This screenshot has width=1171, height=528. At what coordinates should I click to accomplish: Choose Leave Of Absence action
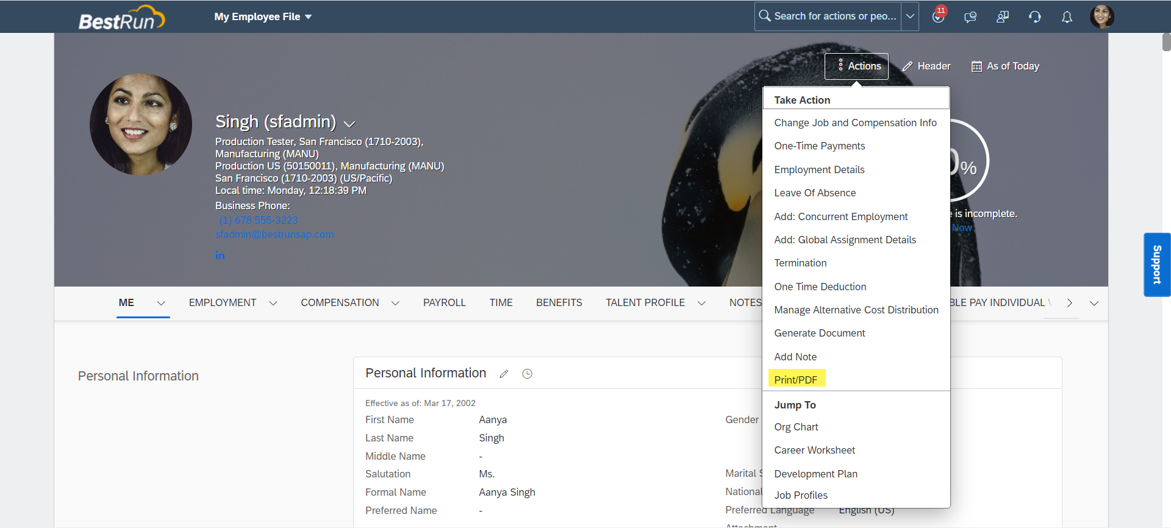click(815, 193)
